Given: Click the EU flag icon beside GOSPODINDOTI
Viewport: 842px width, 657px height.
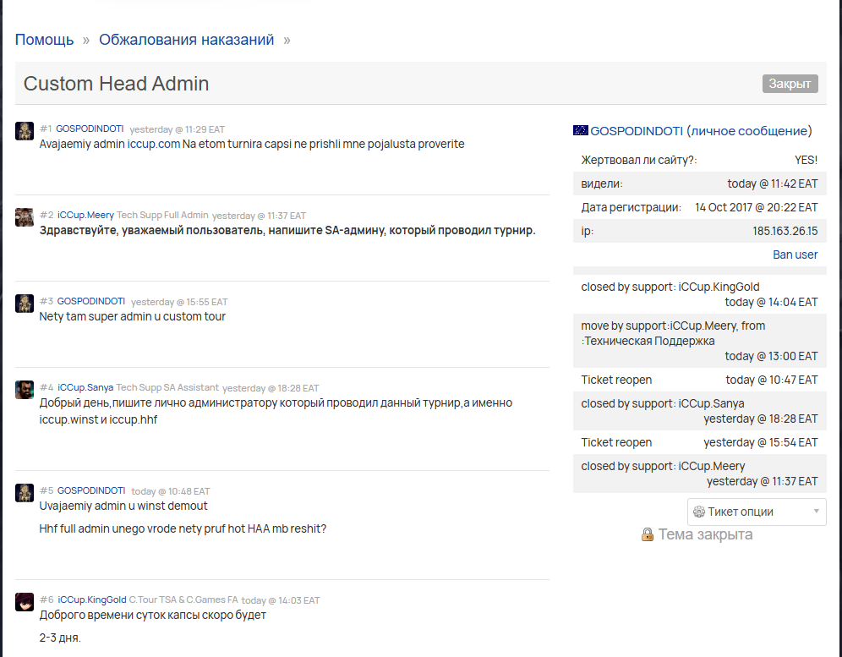Looking at the screenshot, I should pos(581,130).
